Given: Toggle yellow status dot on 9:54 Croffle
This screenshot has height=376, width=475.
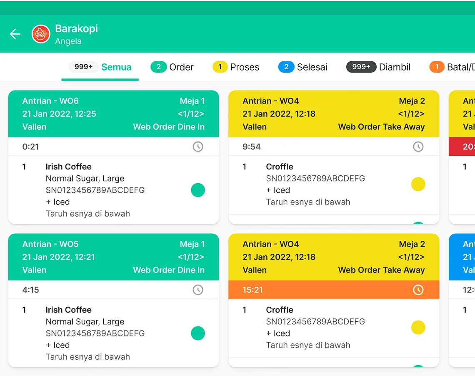Looking at the screenshot, I should pyautogui.click(x=418, y=184).
